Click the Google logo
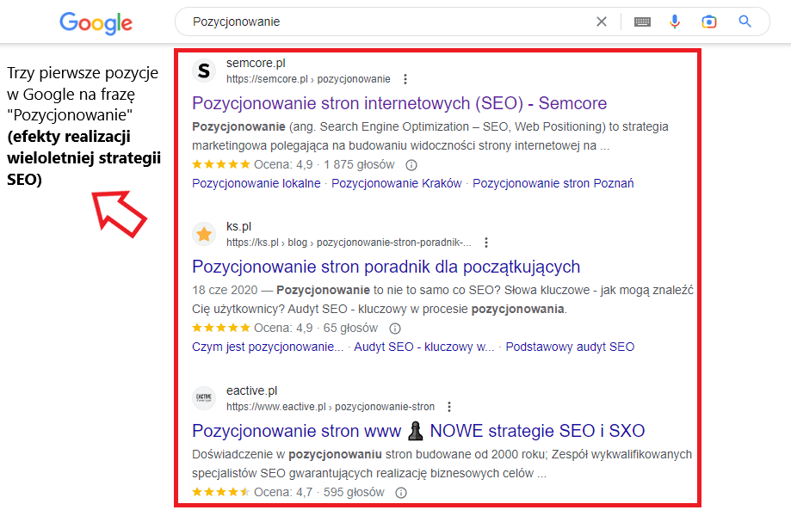The image size is (791, 510). pyautogui.click(x=96, y=22)
